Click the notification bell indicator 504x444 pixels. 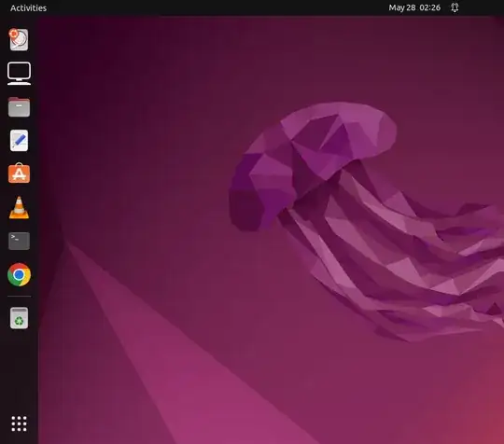(x=455, y=7)
